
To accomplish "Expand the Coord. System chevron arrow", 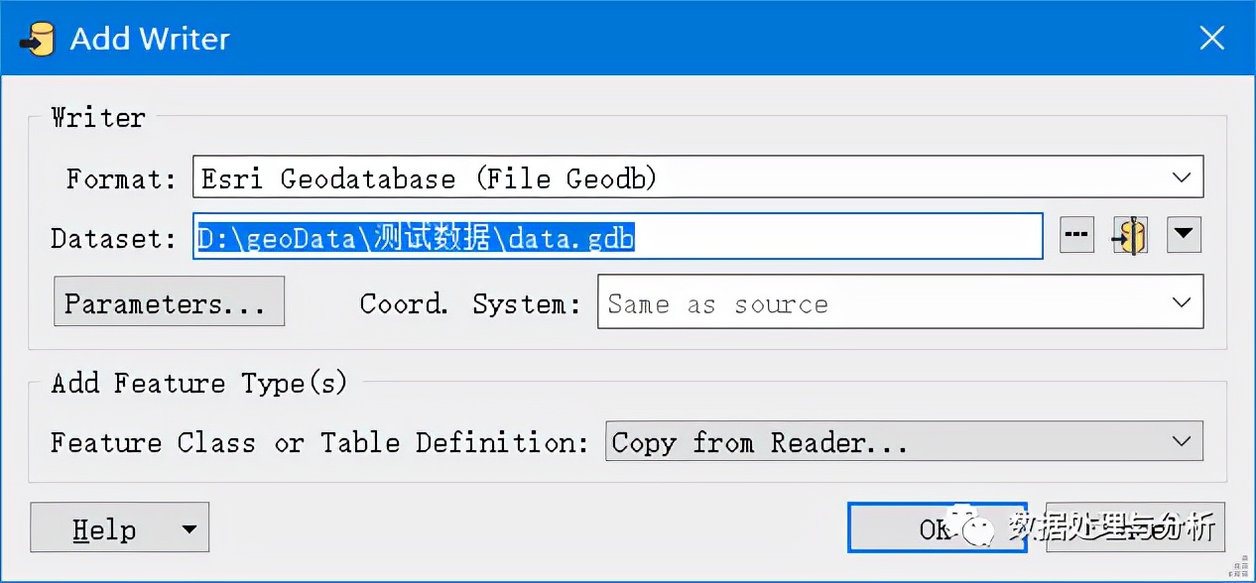I will coord(1181,302).
